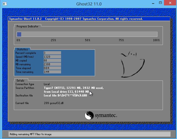Click the Current file label
Image resolution: width=177 pixels, height=139 pixels.
(x=22, y=103)
